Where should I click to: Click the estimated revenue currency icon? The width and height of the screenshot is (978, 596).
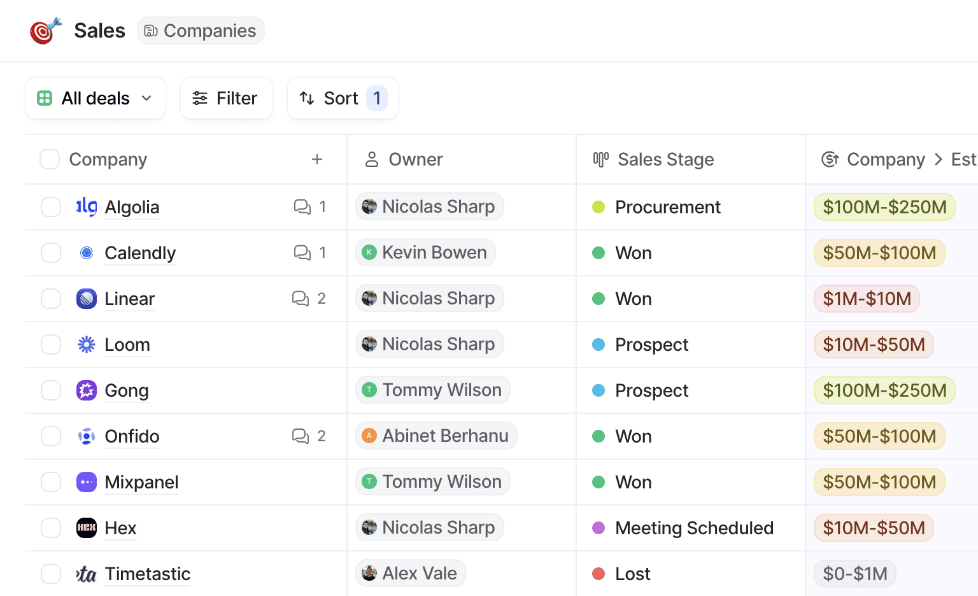[830, 159]
